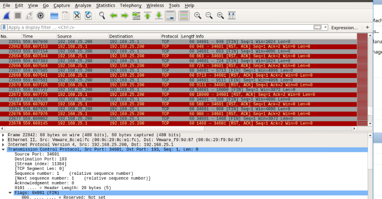Click the packet list vertical scrollbar

(x=370, y=81)
